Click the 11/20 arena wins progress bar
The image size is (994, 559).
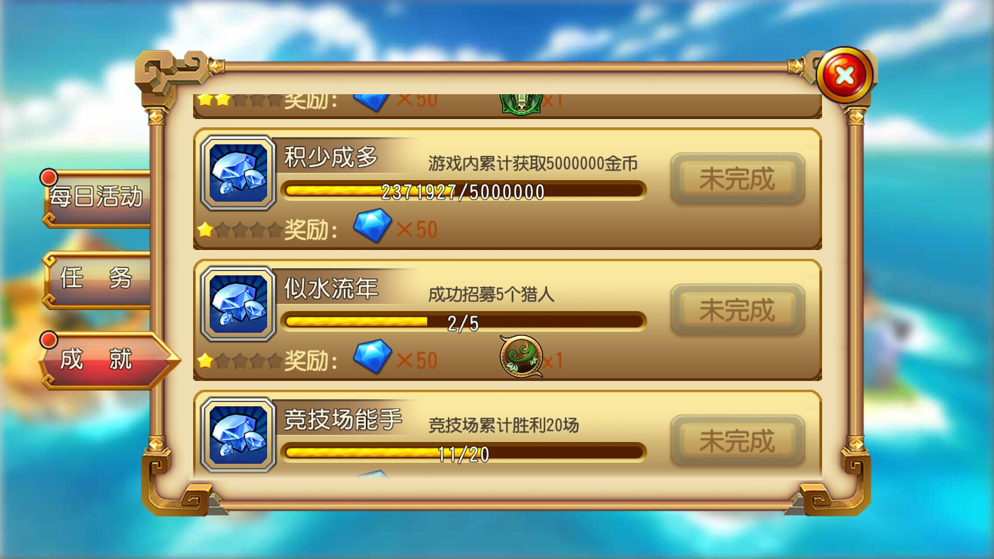(x=463, y=452)
